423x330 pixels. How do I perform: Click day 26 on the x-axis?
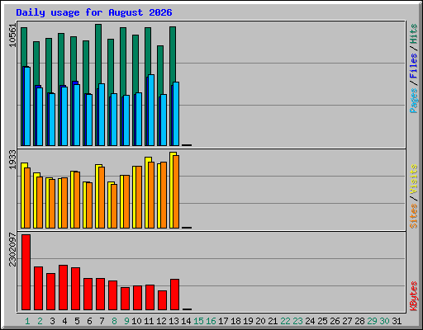[335, 321]
